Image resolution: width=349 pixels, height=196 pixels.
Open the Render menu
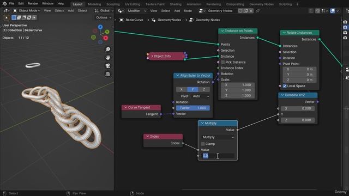pos(33,4)
